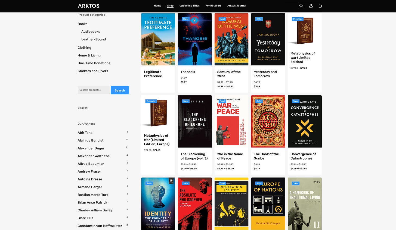This screenshot has width=396, height=230.
Task: Click The Book of the Scribe title
Action: [266, 156]
